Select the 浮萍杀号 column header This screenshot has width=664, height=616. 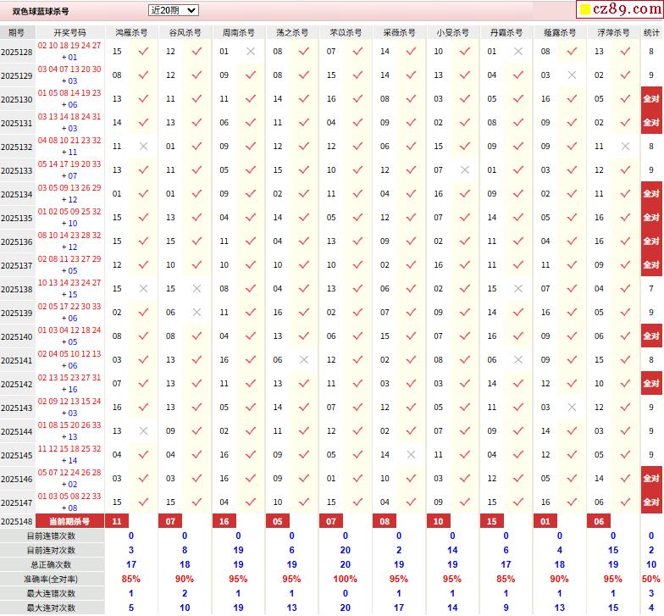click(612, 32)
